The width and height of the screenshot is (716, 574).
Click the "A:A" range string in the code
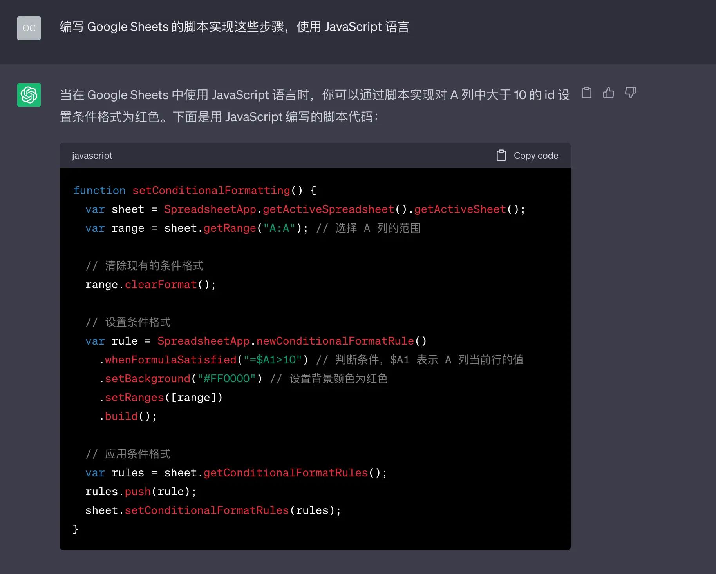[279, 228]
